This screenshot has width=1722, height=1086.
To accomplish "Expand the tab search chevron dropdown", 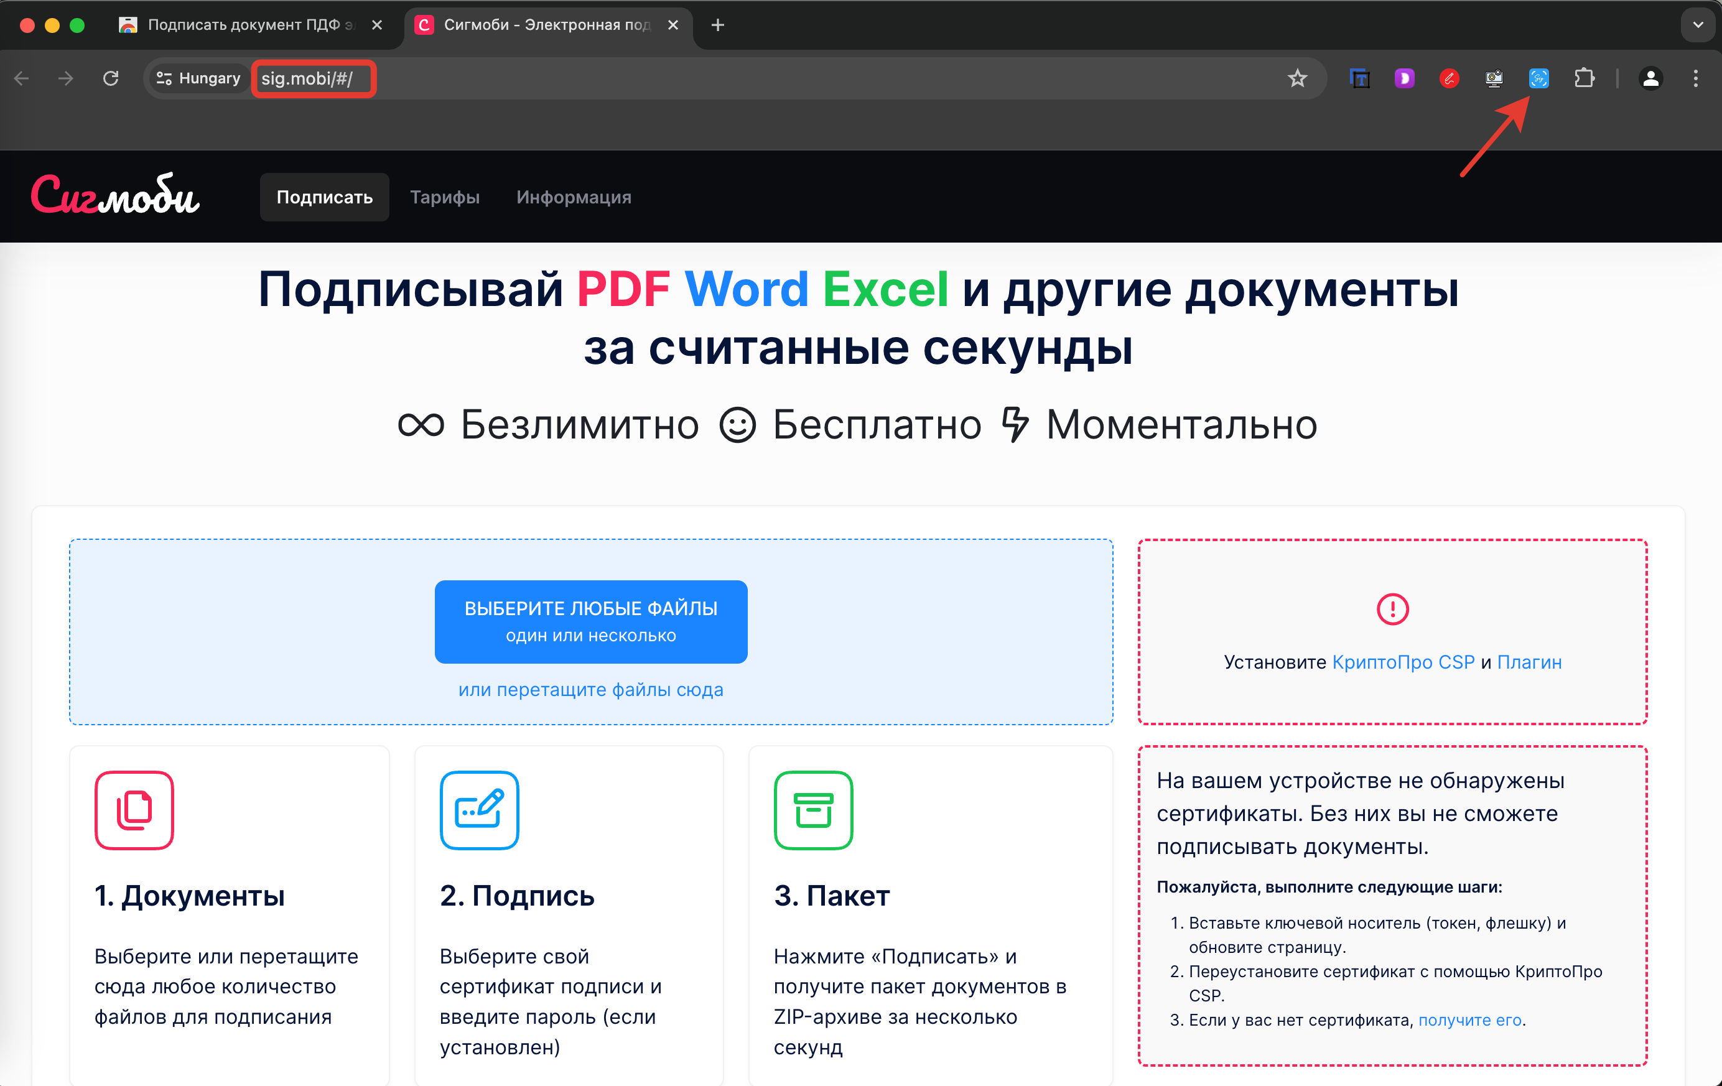I will [x=1697, y=25].
